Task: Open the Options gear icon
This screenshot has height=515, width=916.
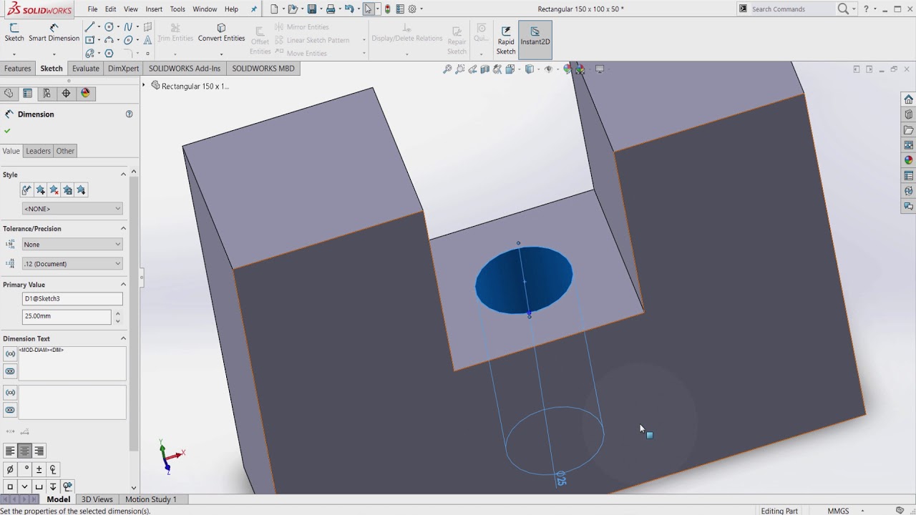Action: (412, 9)
